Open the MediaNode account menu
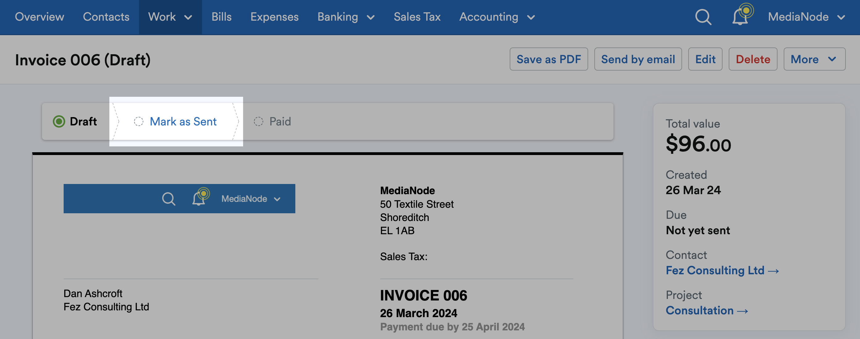The width and height of the screenshot is (860, 339). click(806, 17)
